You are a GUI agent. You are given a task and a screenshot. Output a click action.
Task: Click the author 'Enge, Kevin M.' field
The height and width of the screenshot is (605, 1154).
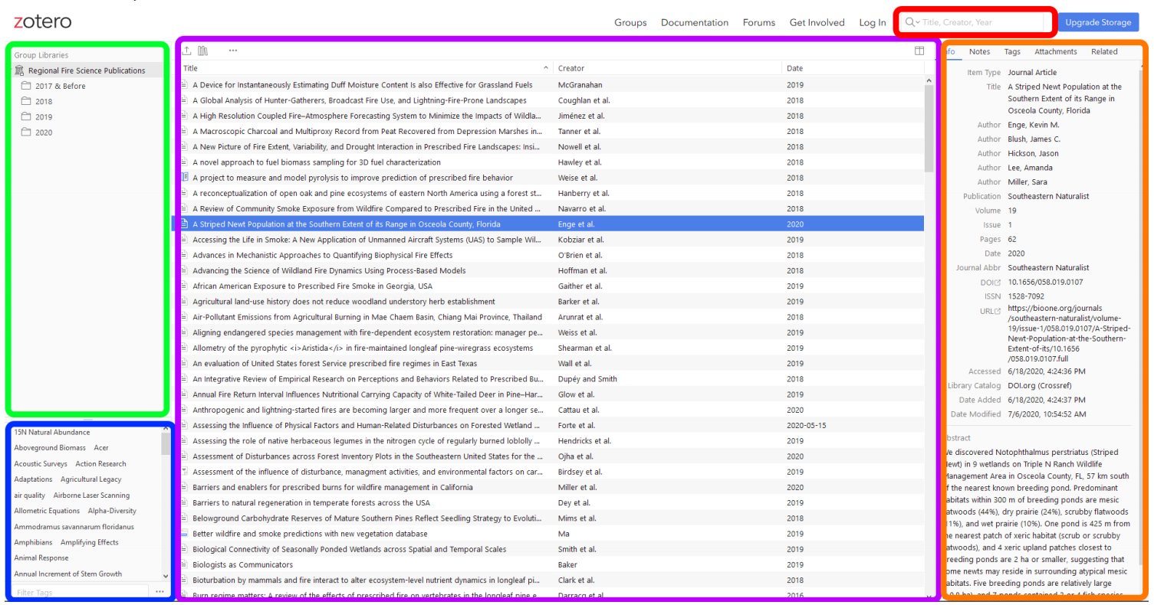[1034, 125]
